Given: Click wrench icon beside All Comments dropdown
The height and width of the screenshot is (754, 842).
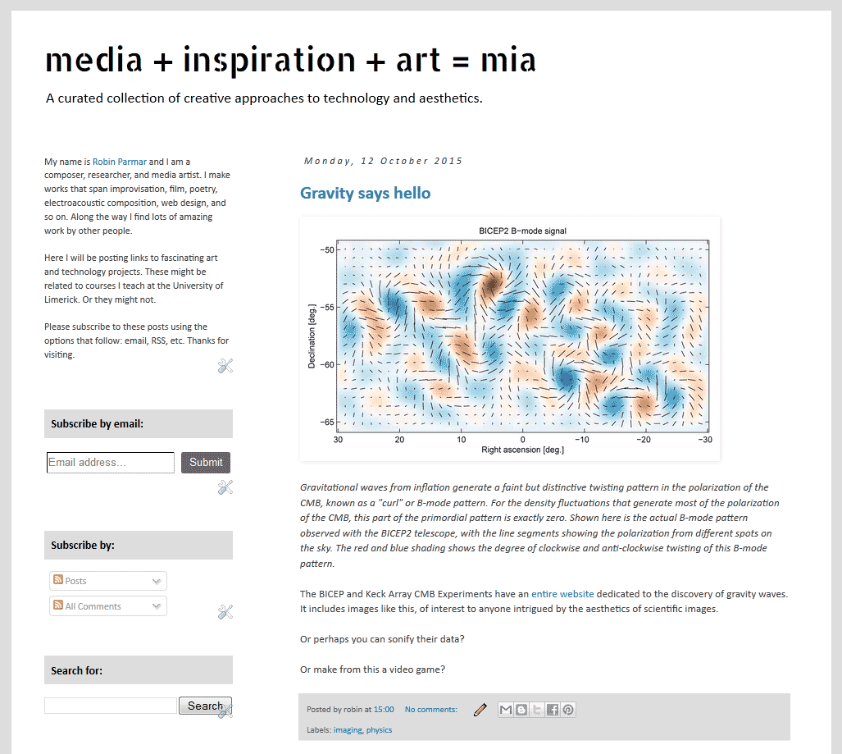Looking at the screenshot, I should click(225, 612).
